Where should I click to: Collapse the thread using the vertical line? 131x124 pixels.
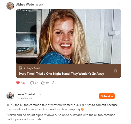(10, 50)
